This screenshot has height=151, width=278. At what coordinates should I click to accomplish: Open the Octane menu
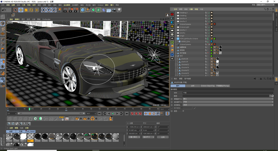(x=100, y=5)
